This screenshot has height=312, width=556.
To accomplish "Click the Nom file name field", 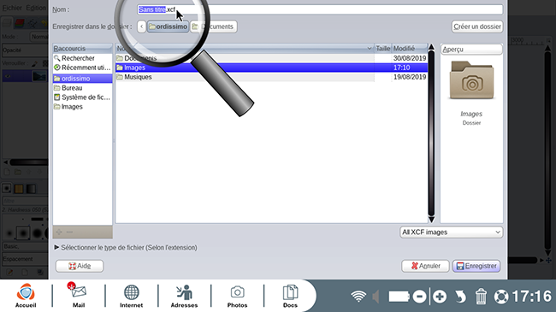I will (x=320, y=9).
